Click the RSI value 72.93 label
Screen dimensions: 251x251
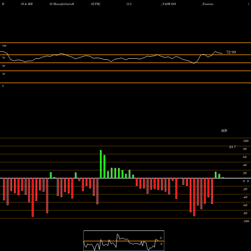point(231,52)
